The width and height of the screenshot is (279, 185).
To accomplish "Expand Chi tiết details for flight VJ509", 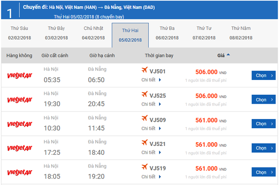I will (x=151, y=128).
